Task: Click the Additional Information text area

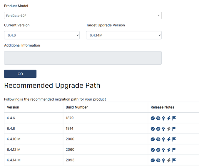Action: 83,58
